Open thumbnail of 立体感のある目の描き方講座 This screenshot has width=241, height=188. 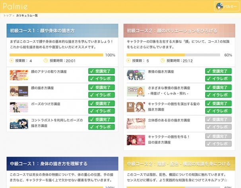(136, 123)
